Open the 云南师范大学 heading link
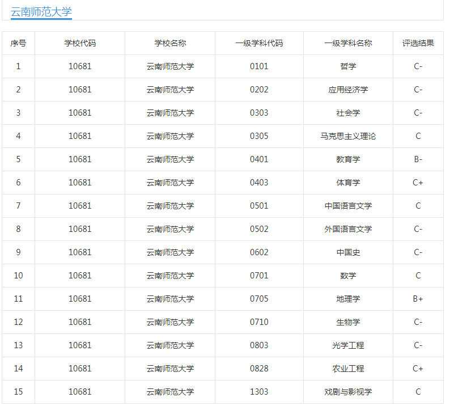Image resolution: width=450 pixels, height=406 pixels. click(x=41, y=12)
